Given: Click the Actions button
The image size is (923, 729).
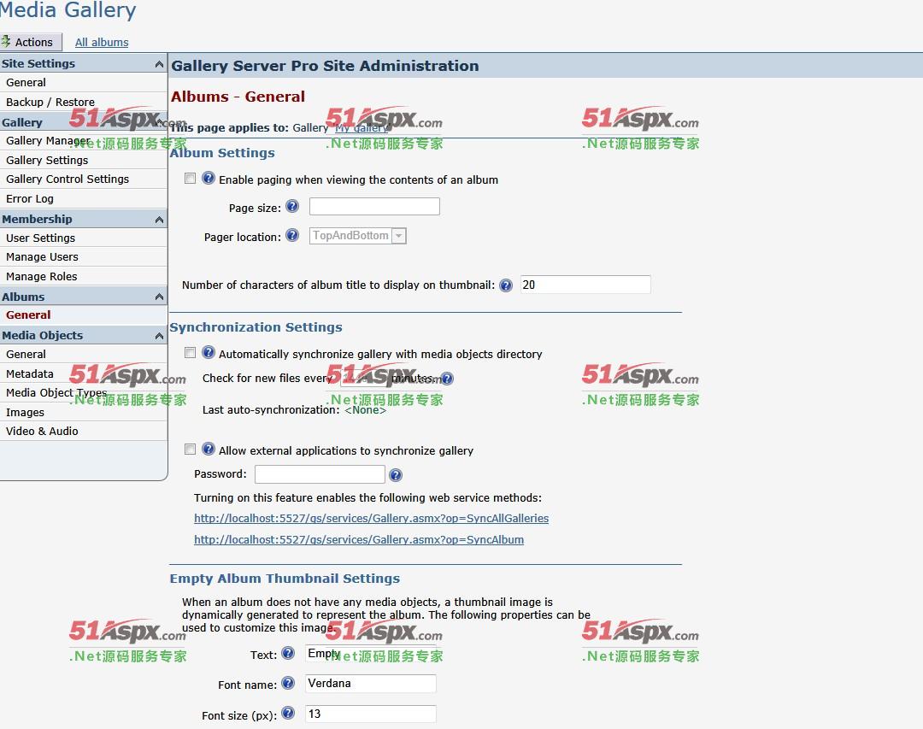Looking at the screenshot, I should [x=31, y=42].
